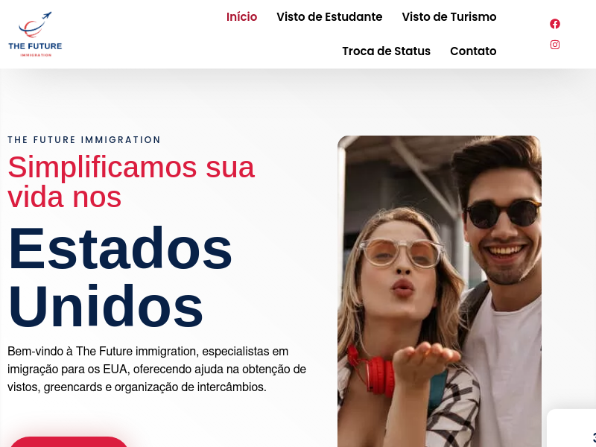Viewport: 596px width, 447px height.
Task: Select Visto de Turismo in the navigation
Action: coord(449,17)
